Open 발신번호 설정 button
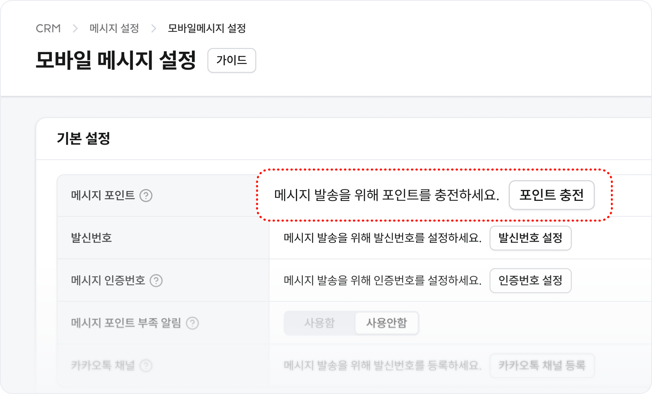Screen dimensions: 652x394 point(530,238)
